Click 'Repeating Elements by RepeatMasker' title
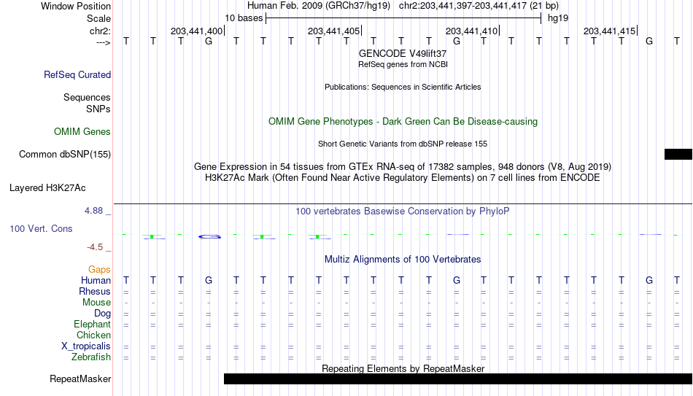 point(403,368)
